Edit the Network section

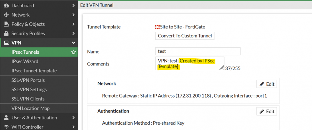266,84
